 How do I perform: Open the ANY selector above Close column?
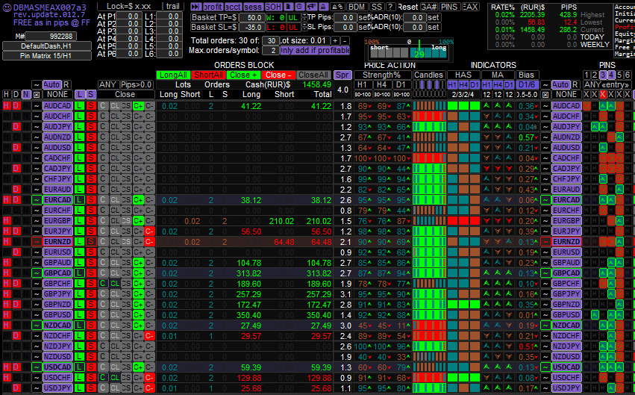(x=107, y=84)
